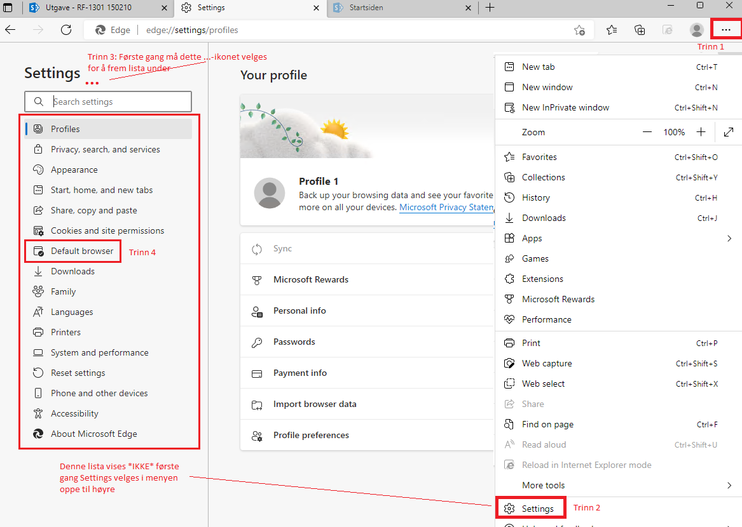The width and height of the screenshot is (742, 527).
Task: Open Profile preferences
Action: click(x=368, y=436)
